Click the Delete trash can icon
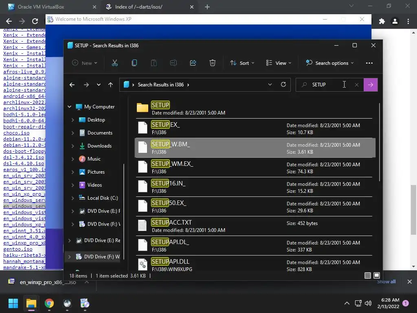 (x=212, y=63)
